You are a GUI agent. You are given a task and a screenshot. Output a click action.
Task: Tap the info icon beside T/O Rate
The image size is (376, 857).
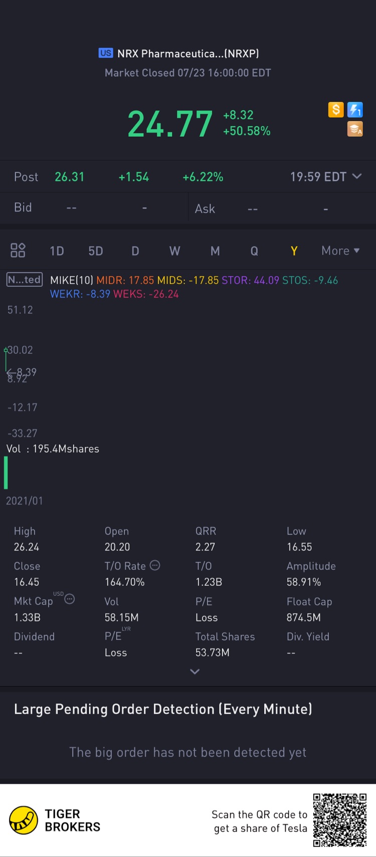[x=155, y=565]
